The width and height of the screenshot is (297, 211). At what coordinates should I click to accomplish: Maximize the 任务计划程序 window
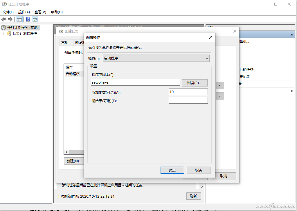pos(276,4)
